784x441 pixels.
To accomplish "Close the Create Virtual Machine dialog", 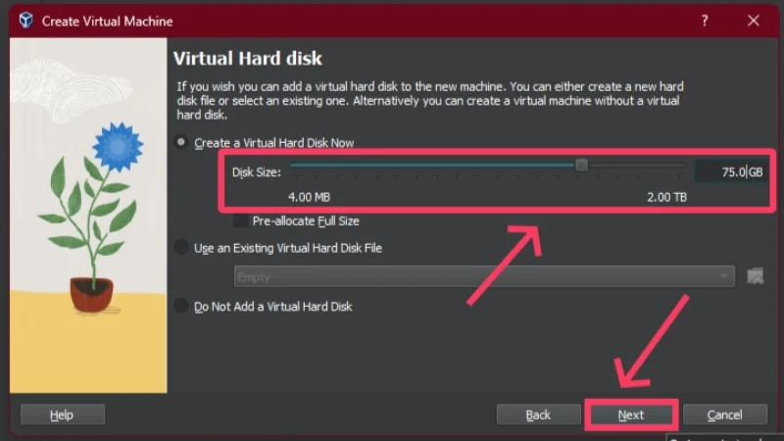I will (x=753, y=21).
